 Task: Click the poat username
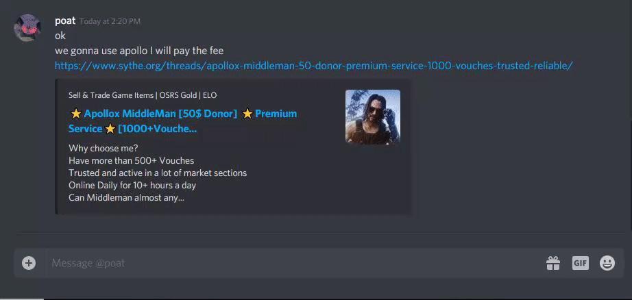pos(65,21)
